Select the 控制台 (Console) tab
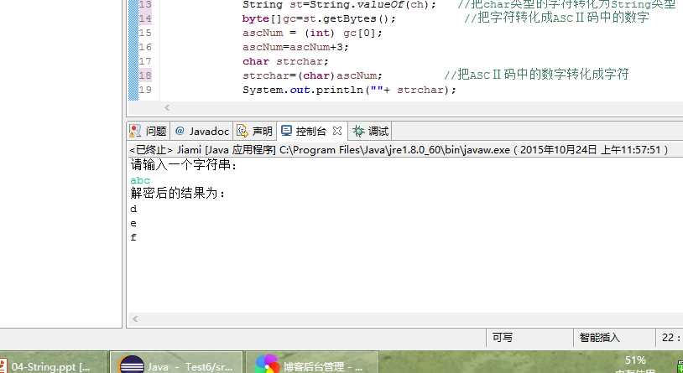The image size is (683, 373). tap(311, 131)
